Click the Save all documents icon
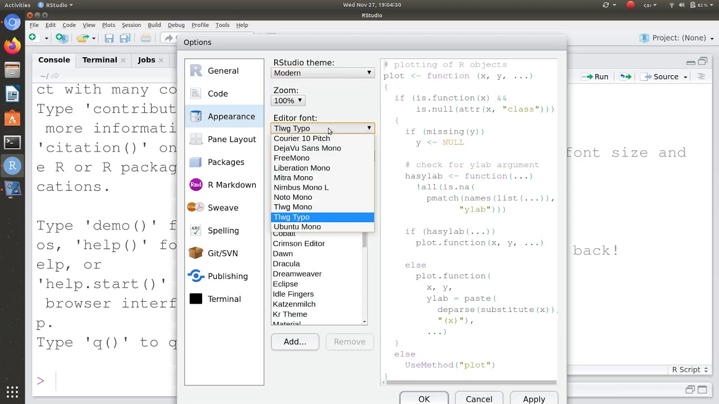 click(125, 38)
